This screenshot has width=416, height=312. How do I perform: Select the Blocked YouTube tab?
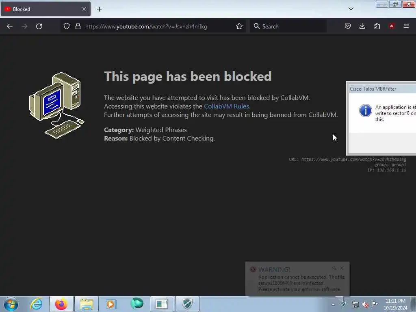pyautogui.click(x=45, y=9)
